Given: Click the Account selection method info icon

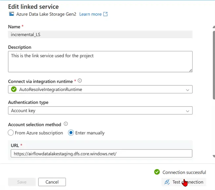Looking at the screenshot, I should pyautogui.click(x=65, y=124).
